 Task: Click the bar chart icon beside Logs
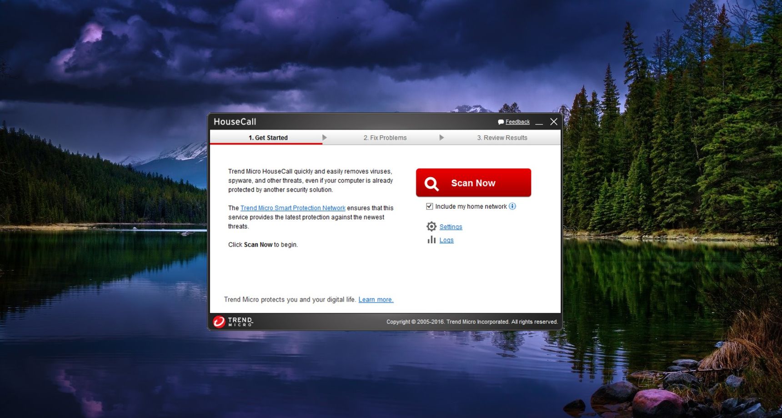click(x=431, y=239)
